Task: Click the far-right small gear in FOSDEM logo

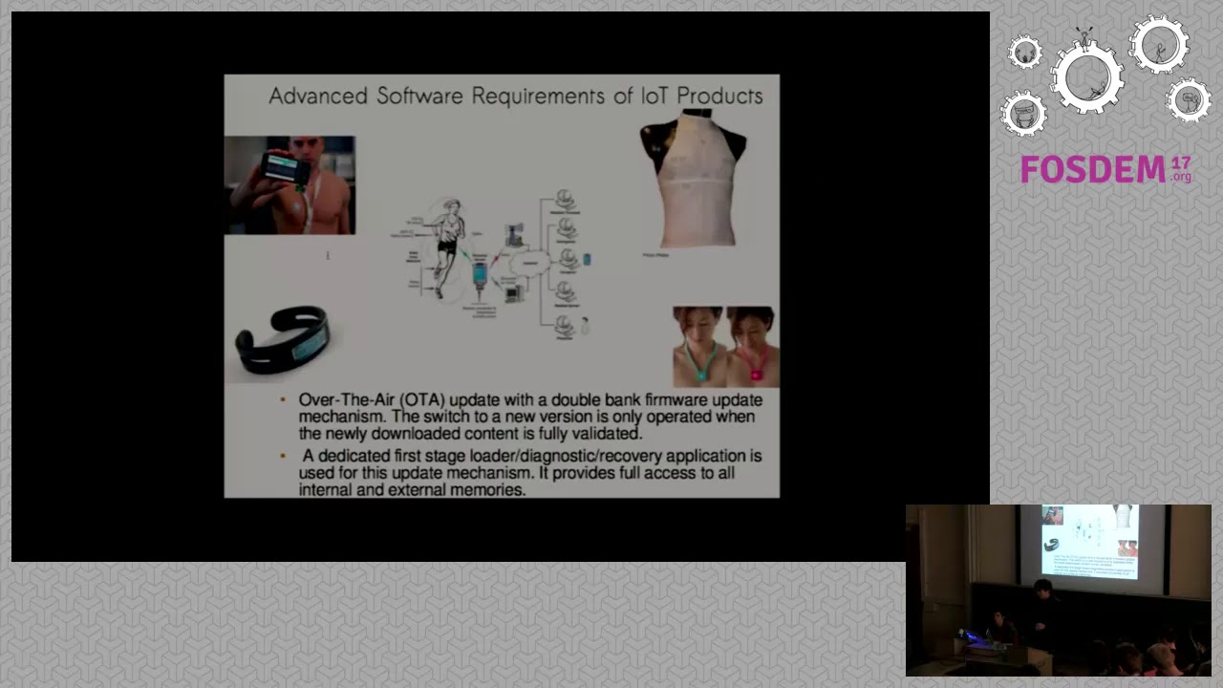Action: (x=1189, y=99)
